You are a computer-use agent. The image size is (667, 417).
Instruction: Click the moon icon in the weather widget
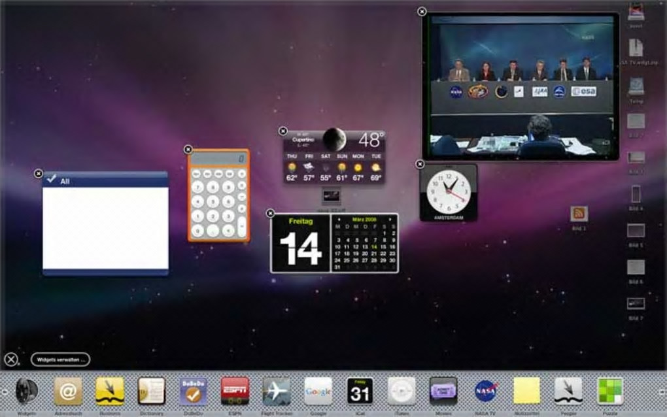(x=334, y=139)
